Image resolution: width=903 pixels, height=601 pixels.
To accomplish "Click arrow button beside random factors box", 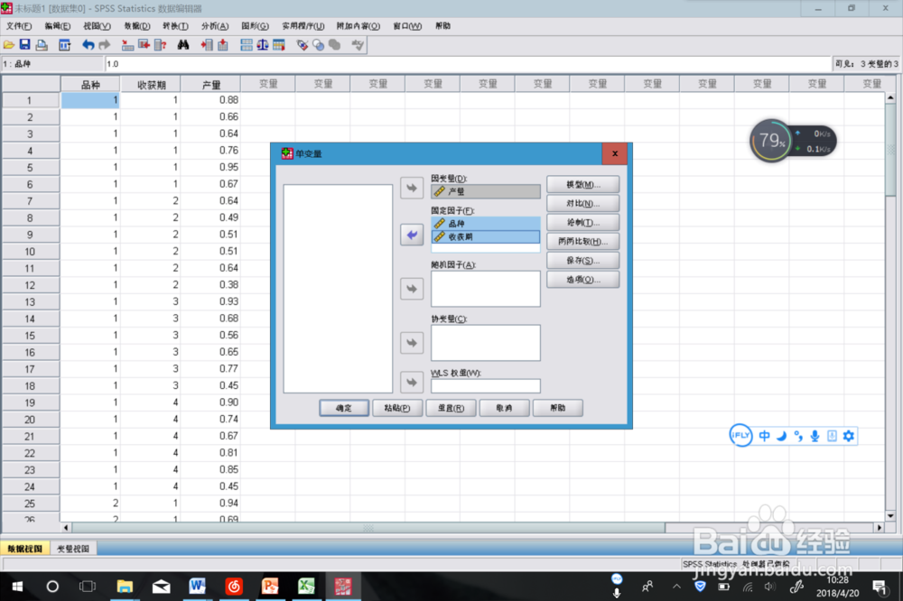I will pyautogui.click(x=412, y=289).
